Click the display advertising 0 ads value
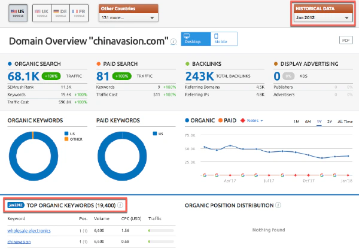This screenshot has width=359, height=250. click(x=277, y=76)
